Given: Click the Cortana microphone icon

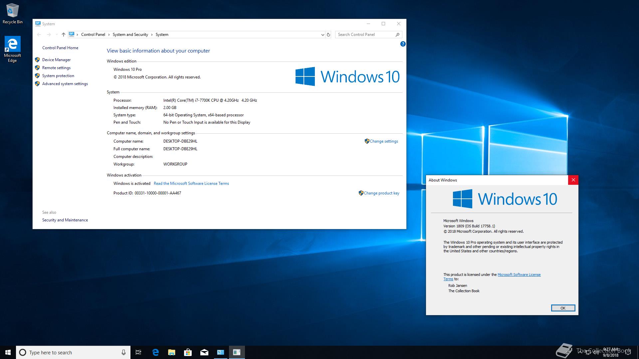Looking at the screenshot, I should tap(123, 352).
